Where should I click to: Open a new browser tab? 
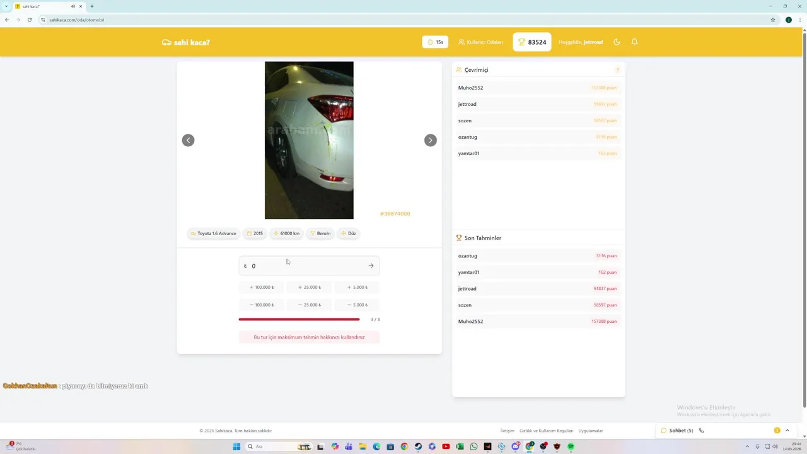(92, 6)
